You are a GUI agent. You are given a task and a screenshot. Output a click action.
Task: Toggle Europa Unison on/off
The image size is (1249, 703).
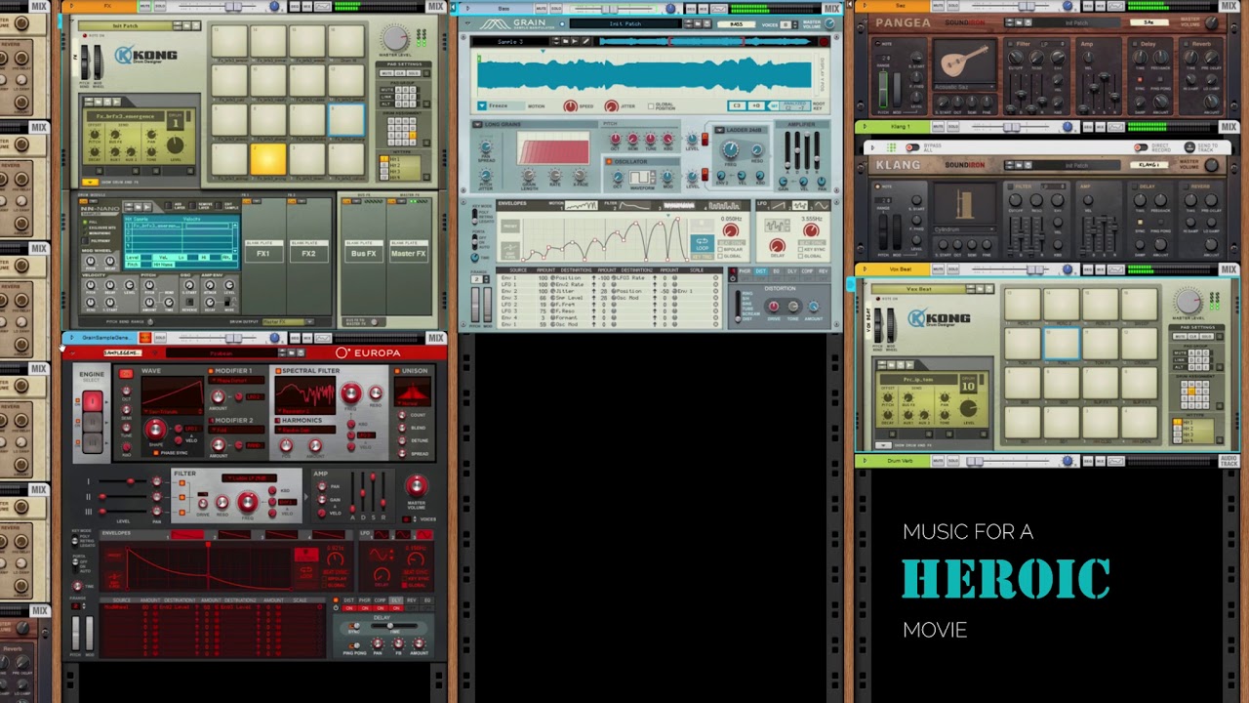point(397,371)
